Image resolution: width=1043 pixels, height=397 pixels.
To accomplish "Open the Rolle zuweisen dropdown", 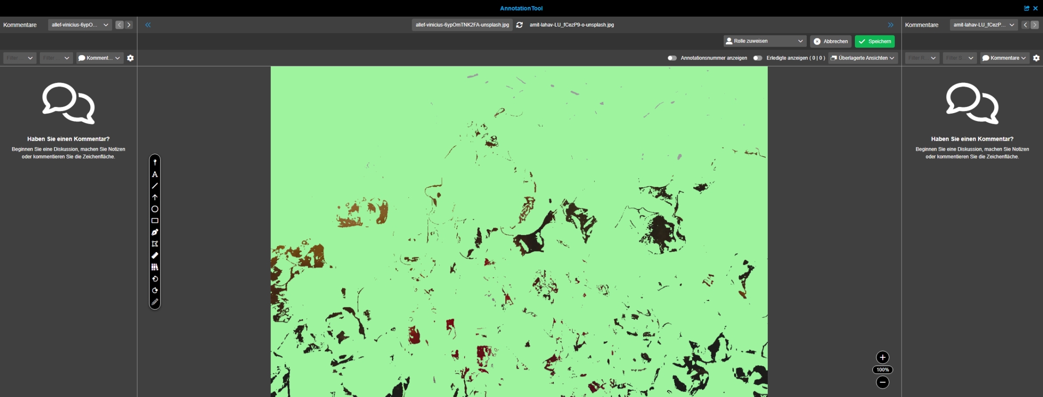I will (765, 41).
